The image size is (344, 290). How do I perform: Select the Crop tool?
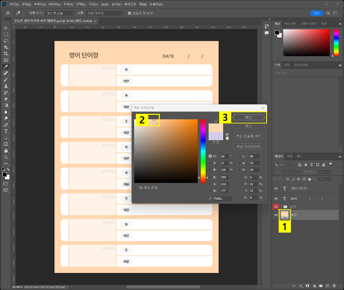click(x=6, y=54)
